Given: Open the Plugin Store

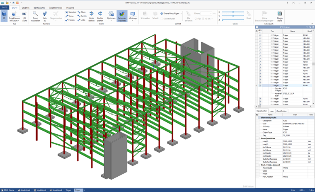Looking at the screenshot, I should coord(280,16).
